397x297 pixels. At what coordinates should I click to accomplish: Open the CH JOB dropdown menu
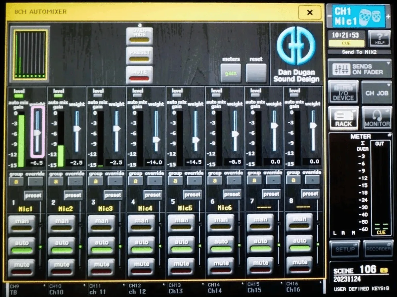pos(377,93)
